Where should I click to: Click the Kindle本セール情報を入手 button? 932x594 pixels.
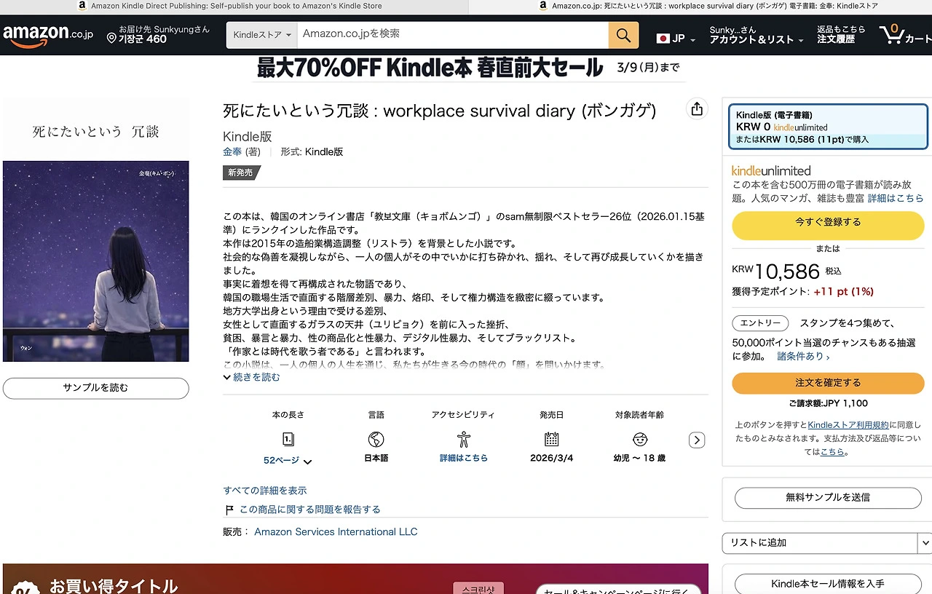[828, 584]
